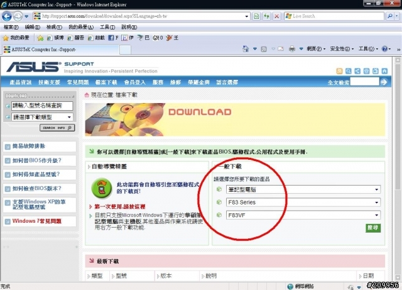Click the page vertical scrollbar
The width and height of the screenshot is (402, 290).
click(x=398, y=169)
